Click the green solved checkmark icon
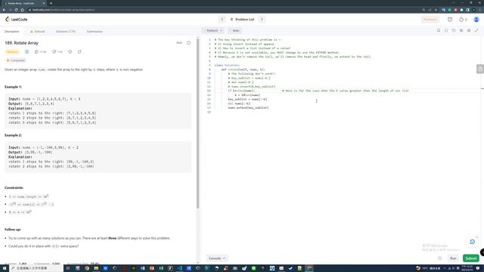The width and height of the screenshot is (484, 272). pos(27,52)
